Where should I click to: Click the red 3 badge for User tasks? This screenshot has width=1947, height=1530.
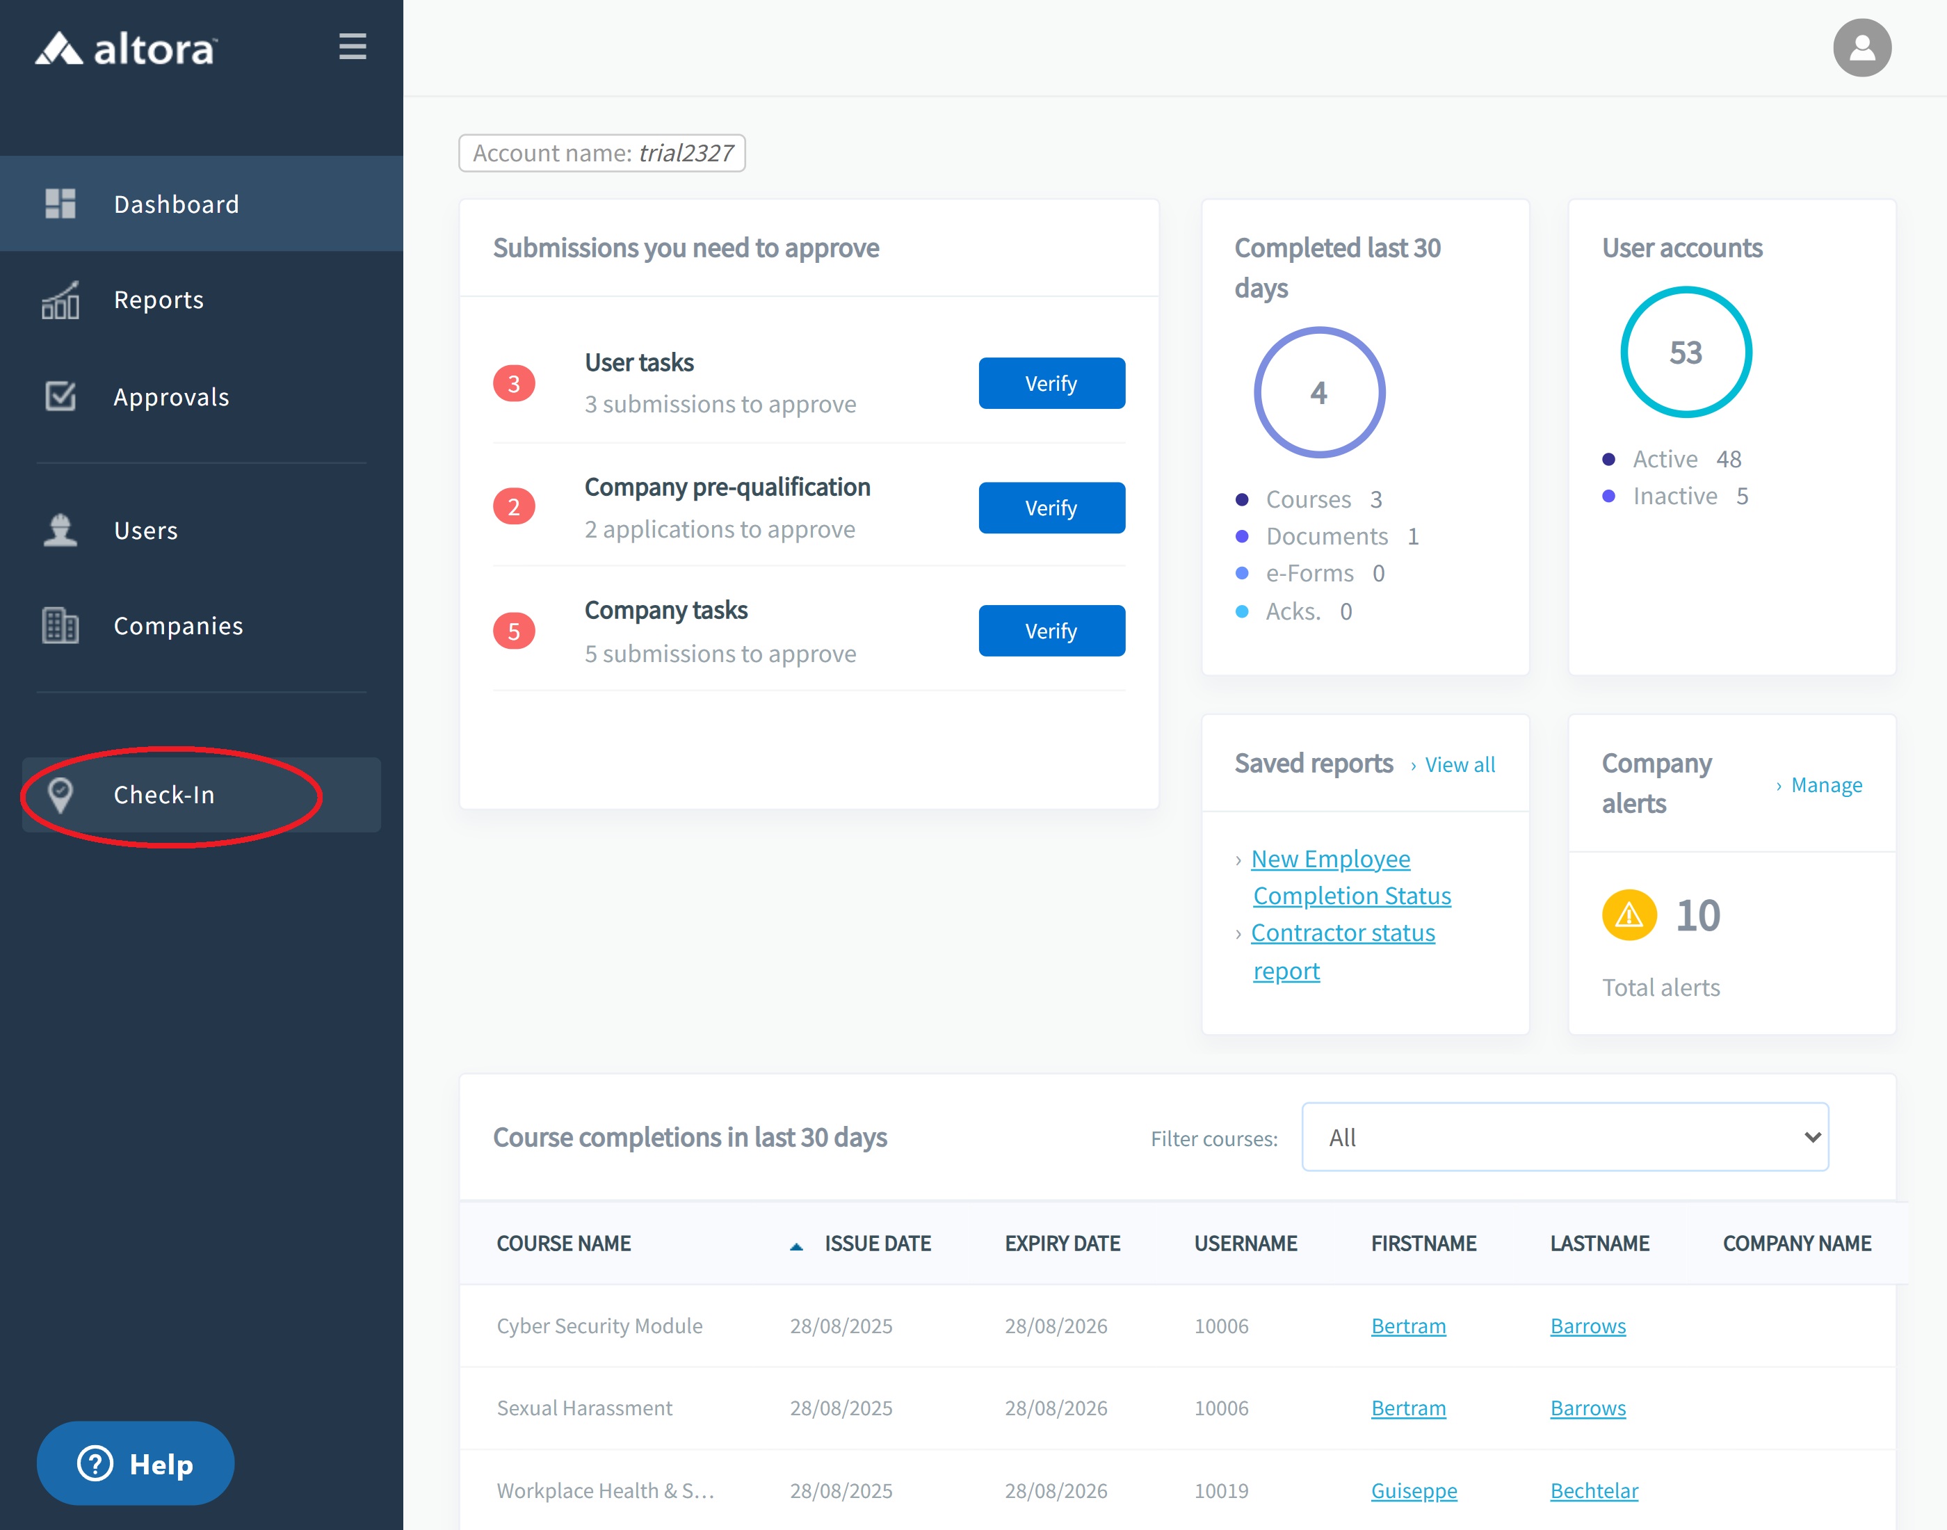click(513, 383)
